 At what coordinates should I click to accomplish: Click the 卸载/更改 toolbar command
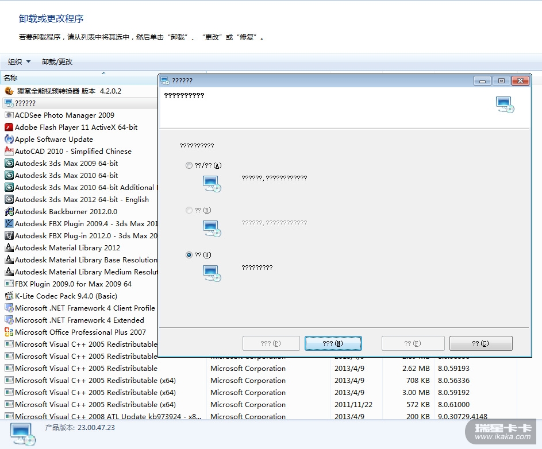[57, 62]
